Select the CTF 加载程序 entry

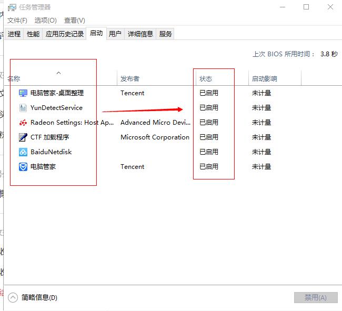(x=50, y=137)
